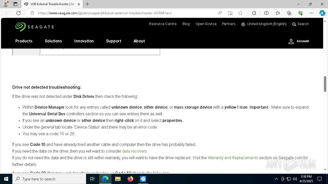The image size is (328, 184).
Task: Open the Support menu
Action: pos(114,41)
